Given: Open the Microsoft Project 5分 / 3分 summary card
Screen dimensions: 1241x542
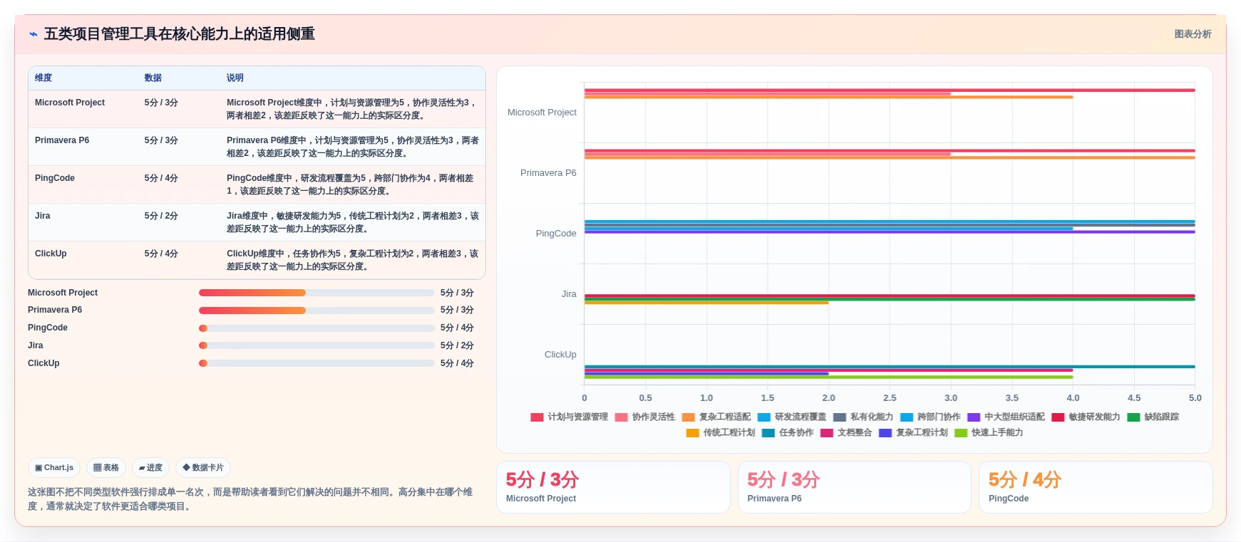Looking at the screenshot, I should coord(613,487).
